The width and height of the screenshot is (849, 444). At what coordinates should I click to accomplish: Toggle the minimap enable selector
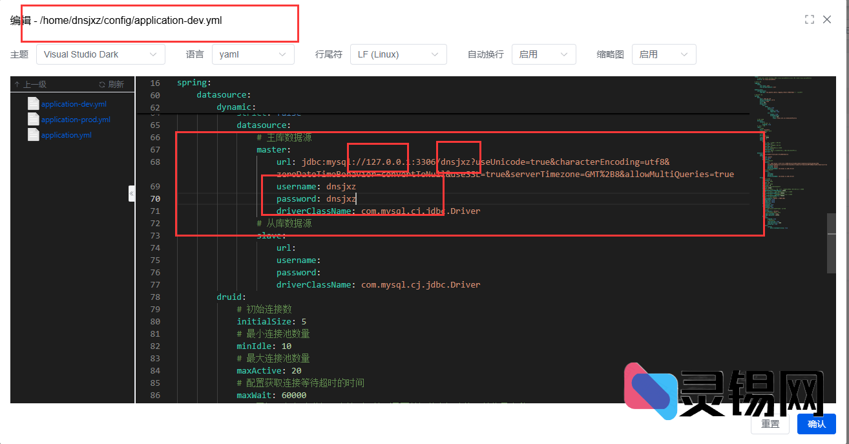[664, 54]
